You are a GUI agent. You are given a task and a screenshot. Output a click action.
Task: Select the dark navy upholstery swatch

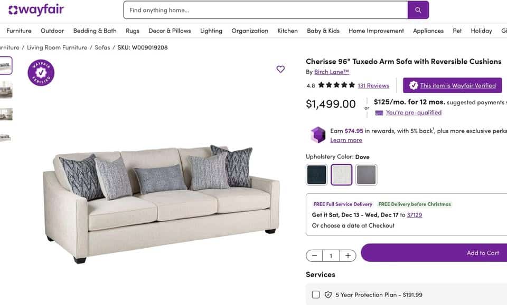316,175
